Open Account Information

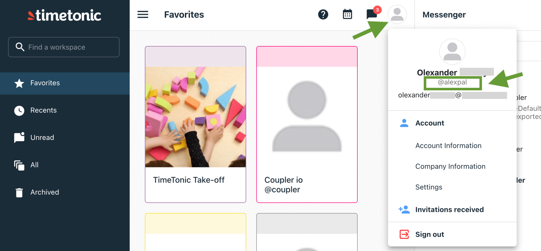tap(448, 145)
